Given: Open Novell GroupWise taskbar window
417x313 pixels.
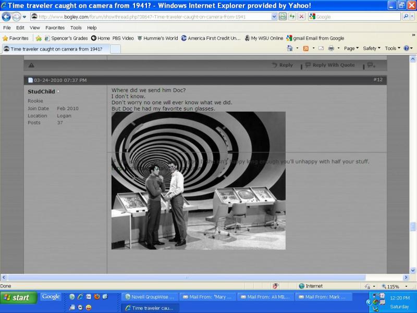Looking at the screenshot, I should [x=150, y=297].
